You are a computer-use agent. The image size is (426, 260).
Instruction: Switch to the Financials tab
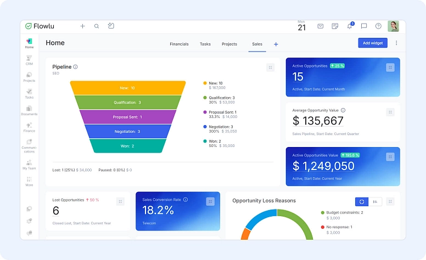179,44
